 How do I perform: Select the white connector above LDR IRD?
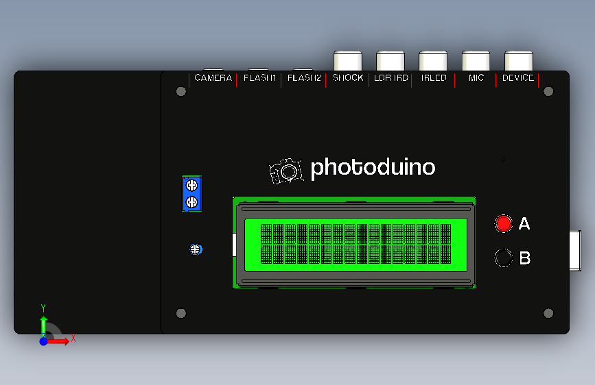[x=390, y=61]
